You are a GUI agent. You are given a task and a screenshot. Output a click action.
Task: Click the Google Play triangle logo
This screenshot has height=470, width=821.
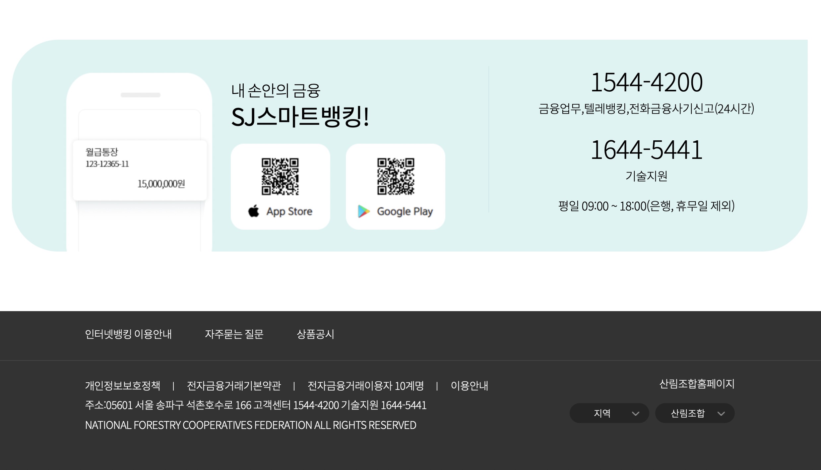point(363,211)
